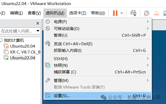This screenshot has width=166, height=104.
Task: Open the library search dropdown arrow
Action: pos(38,31)
